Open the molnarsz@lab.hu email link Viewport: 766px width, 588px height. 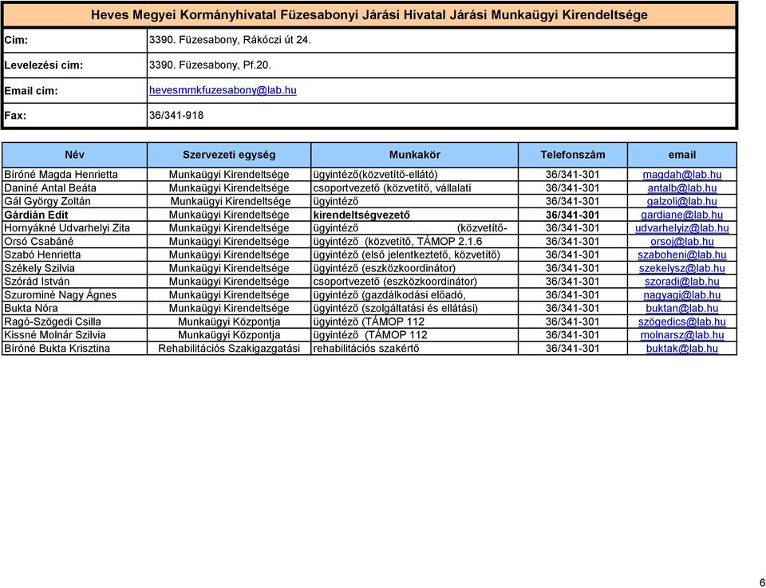(x=682, y=335)
